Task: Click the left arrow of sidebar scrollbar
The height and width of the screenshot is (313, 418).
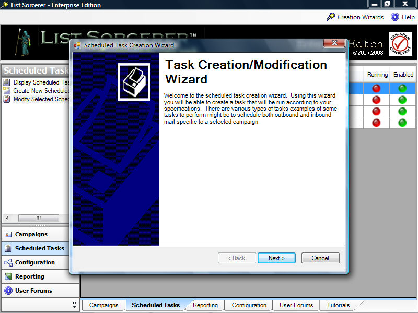Action: tap(6, 218)
